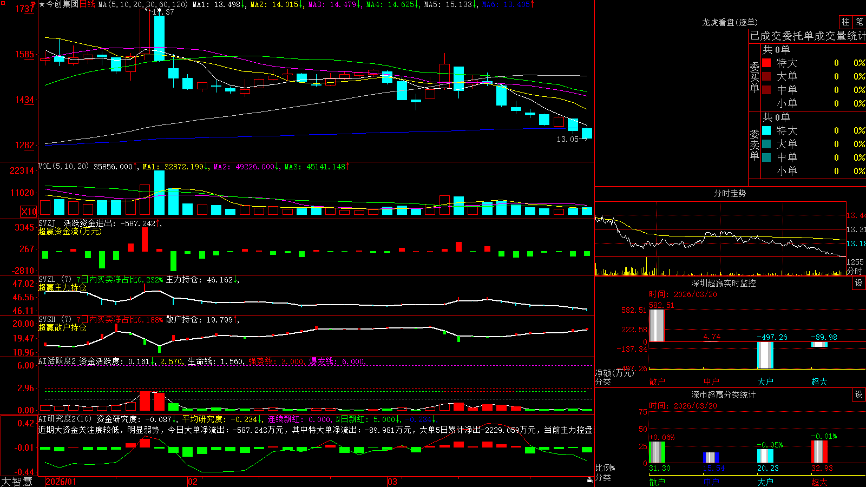Select the AI研究度2(10) indicator name
This screenshot has height=487, width=866.
[65, 419]
